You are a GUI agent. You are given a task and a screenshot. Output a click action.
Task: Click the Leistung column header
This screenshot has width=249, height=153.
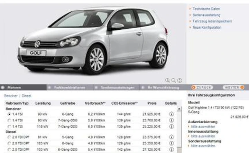(43, 103)
